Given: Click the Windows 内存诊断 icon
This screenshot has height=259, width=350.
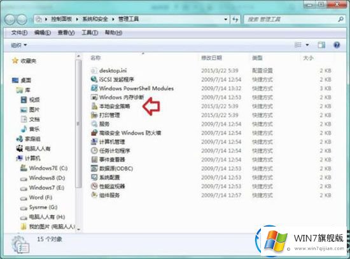Looking at the screenshot, I should (x=94, y=97).
